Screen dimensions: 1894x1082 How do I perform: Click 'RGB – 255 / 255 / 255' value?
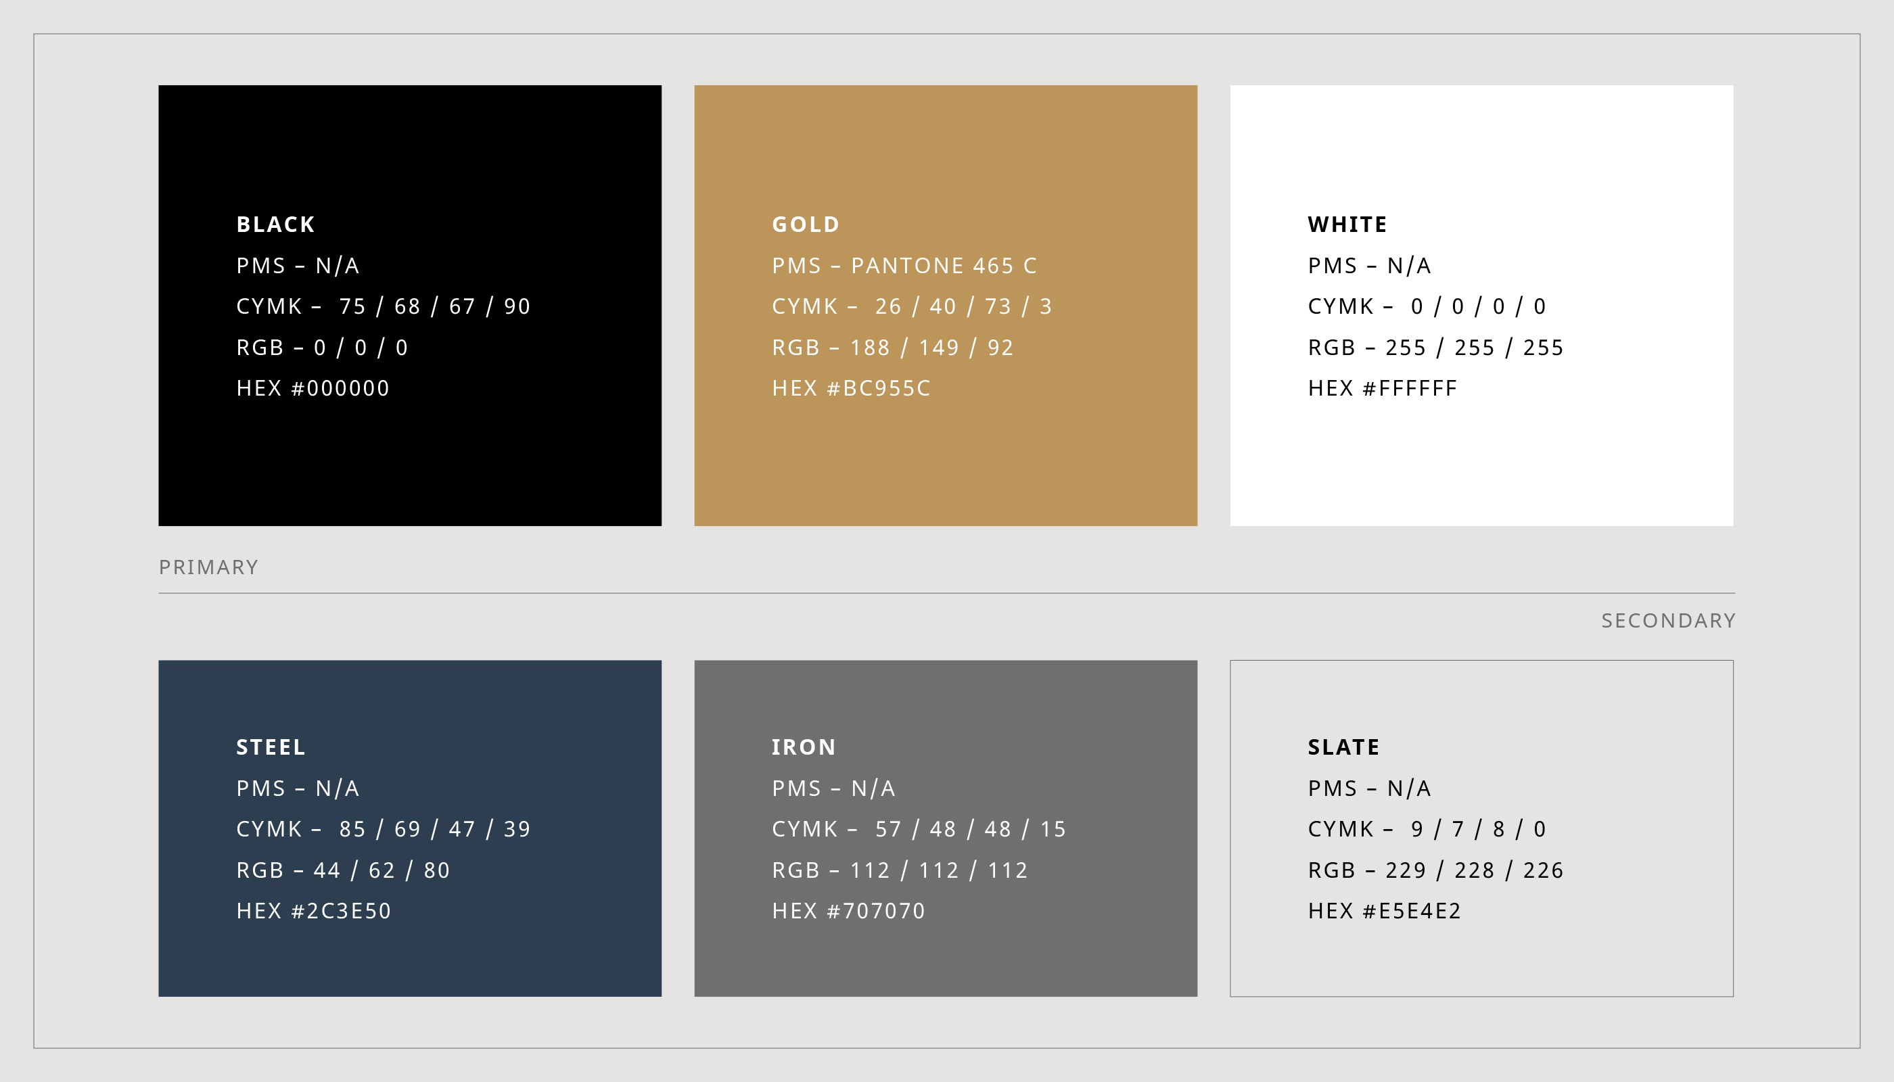[x=1435, y=347]
